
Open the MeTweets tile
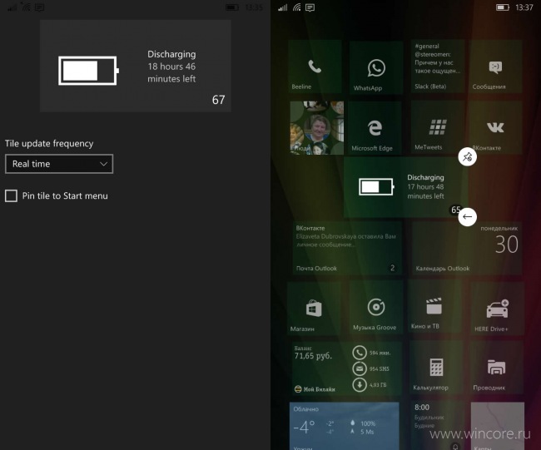(438, 127)
